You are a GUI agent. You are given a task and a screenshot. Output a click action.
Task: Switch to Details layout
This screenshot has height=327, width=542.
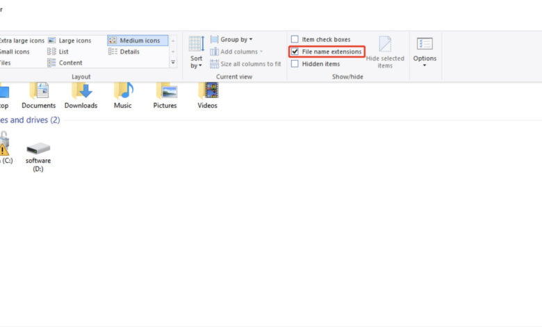(124, 51)
